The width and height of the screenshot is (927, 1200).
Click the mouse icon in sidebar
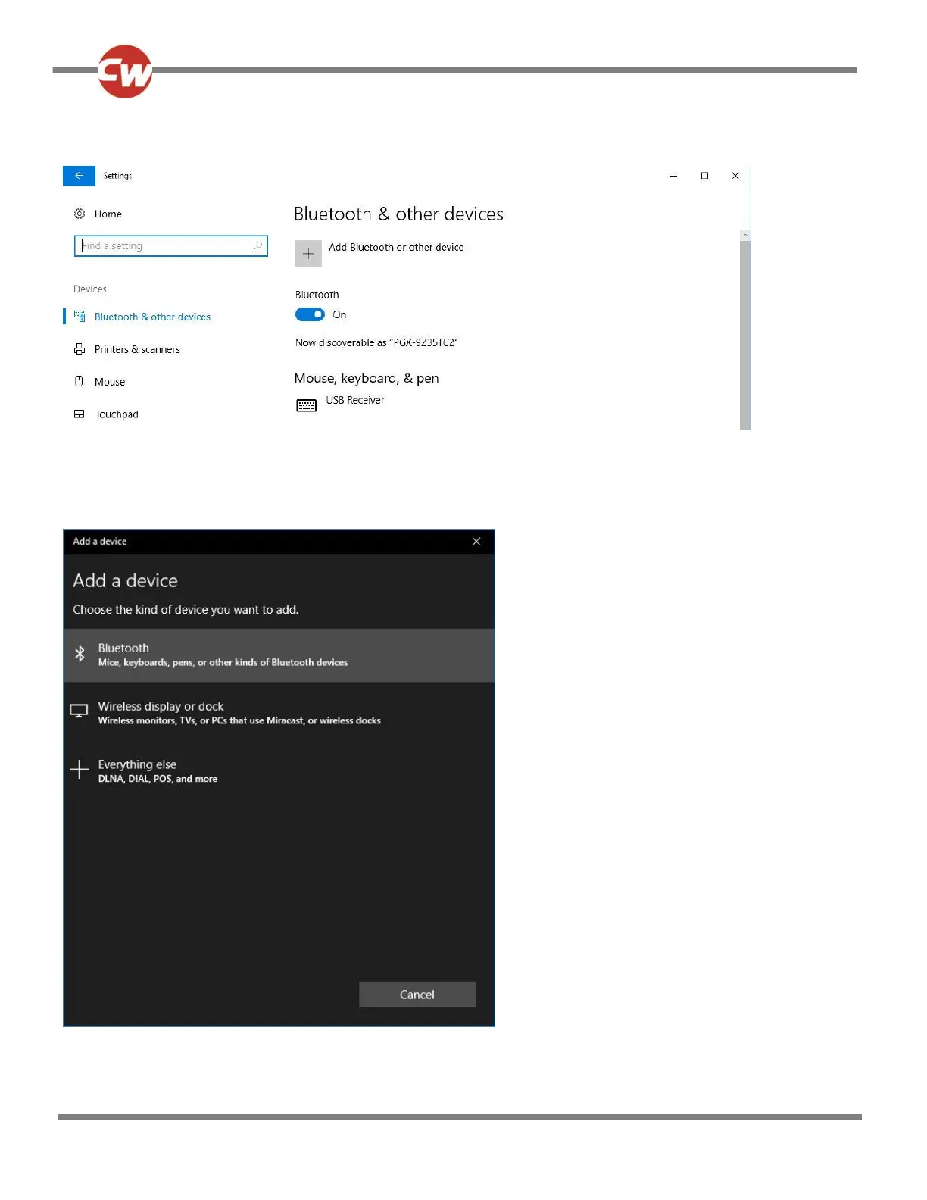coord(79,382)
